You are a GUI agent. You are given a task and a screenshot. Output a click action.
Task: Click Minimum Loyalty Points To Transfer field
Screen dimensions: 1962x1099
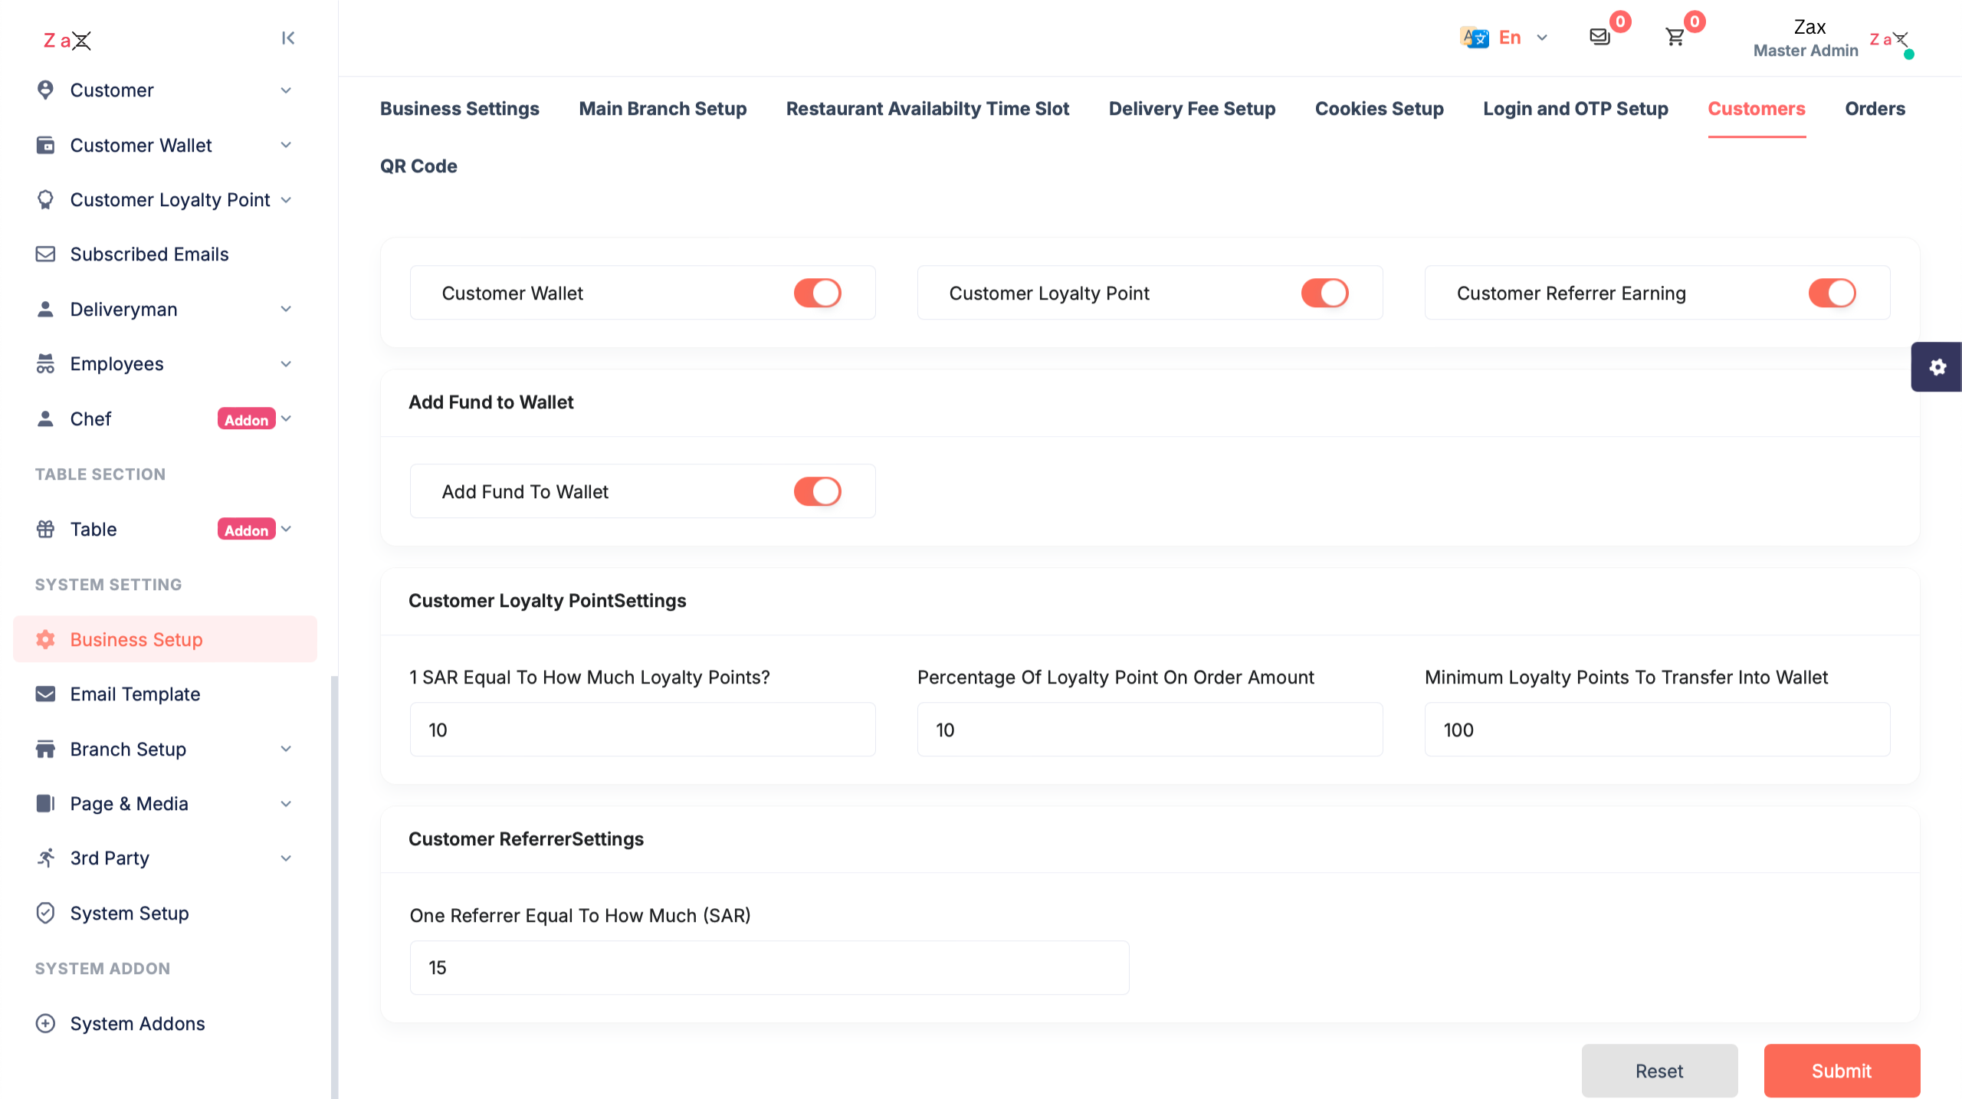coord(1657,730)
